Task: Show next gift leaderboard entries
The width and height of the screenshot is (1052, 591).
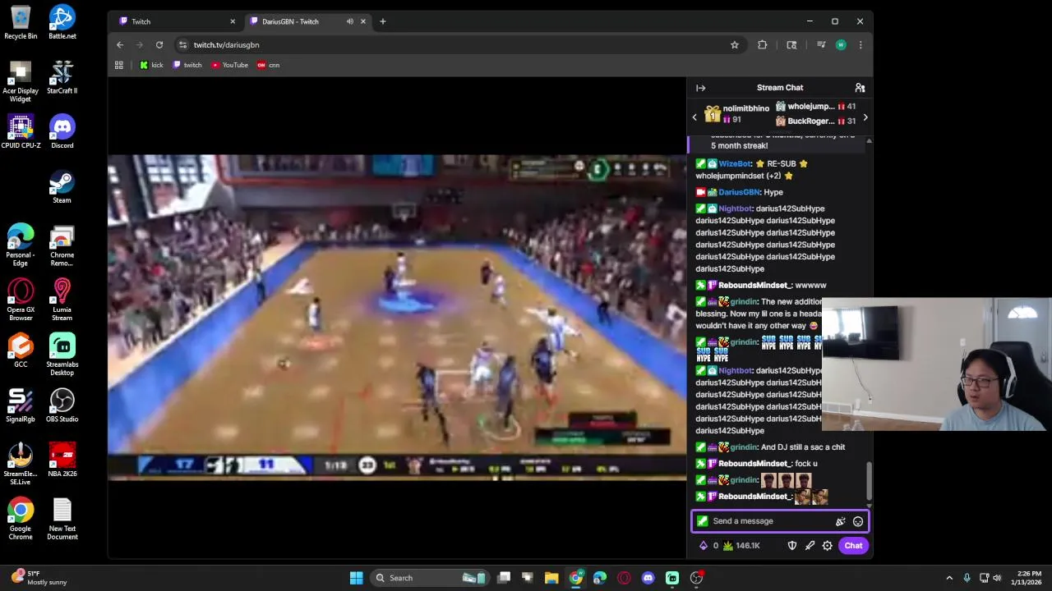Action: click(865, 117)
